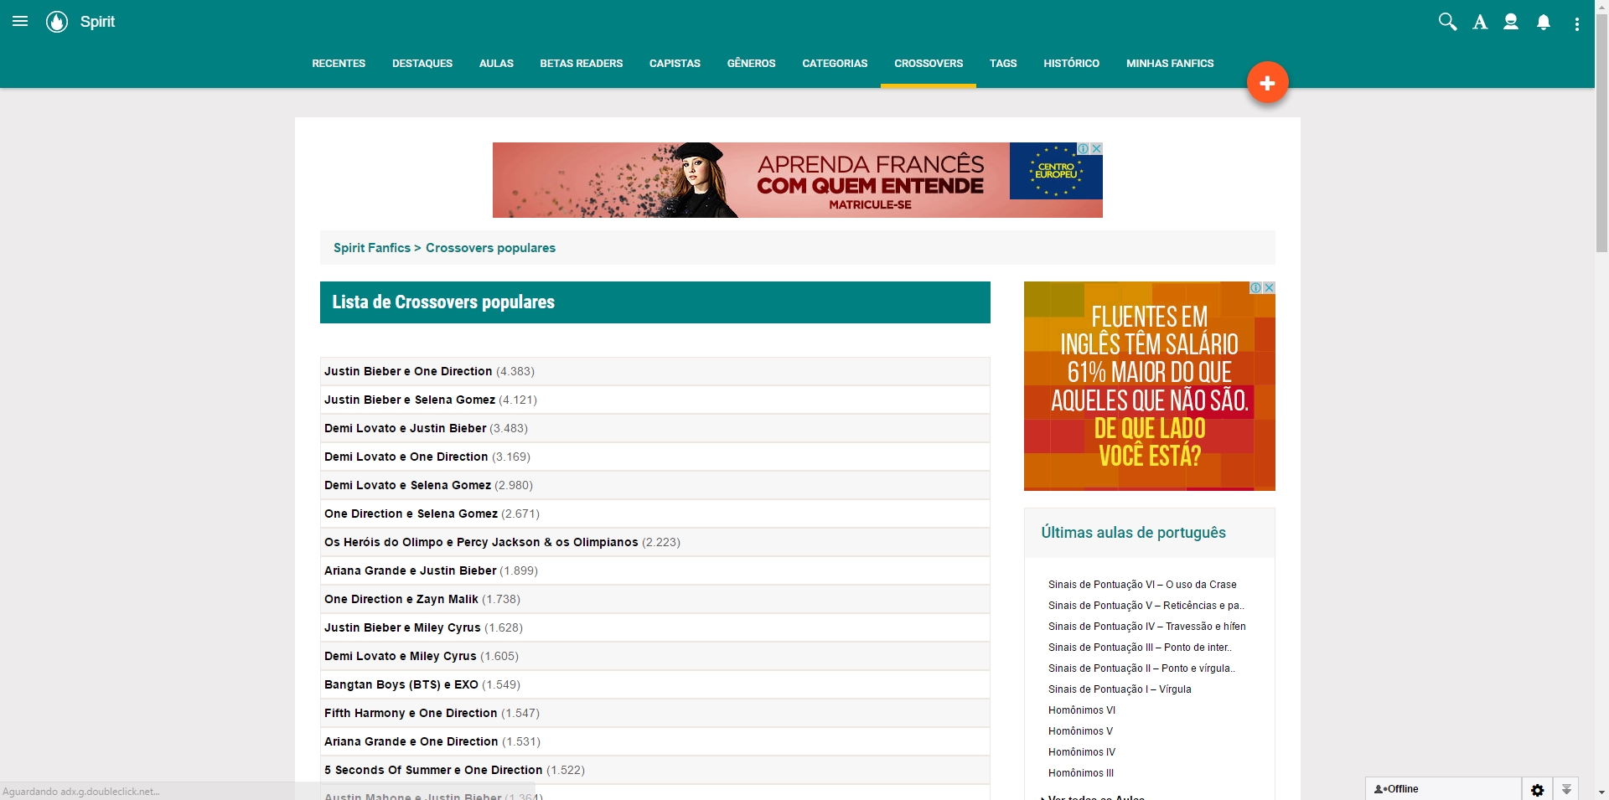Close the sidebar English ad
The height and width of the screenshot is (800, 1609).
pyautogui.click(x=1269, y=287)
